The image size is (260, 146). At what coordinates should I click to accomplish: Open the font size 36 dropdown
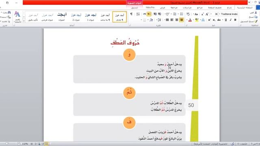click(x=211, y=14)
